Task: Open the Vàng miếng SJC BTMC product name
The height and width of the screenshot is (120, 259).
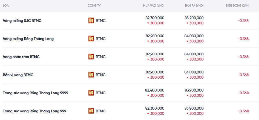Action: point(22,21)
